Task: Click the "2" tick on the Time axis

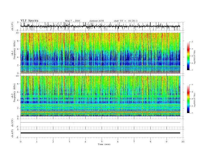Action: 53,142
